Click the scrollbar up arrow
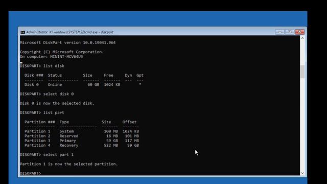The height and width of the screenshot is (184, 327). pyautogui.click(x=302, y=38)
